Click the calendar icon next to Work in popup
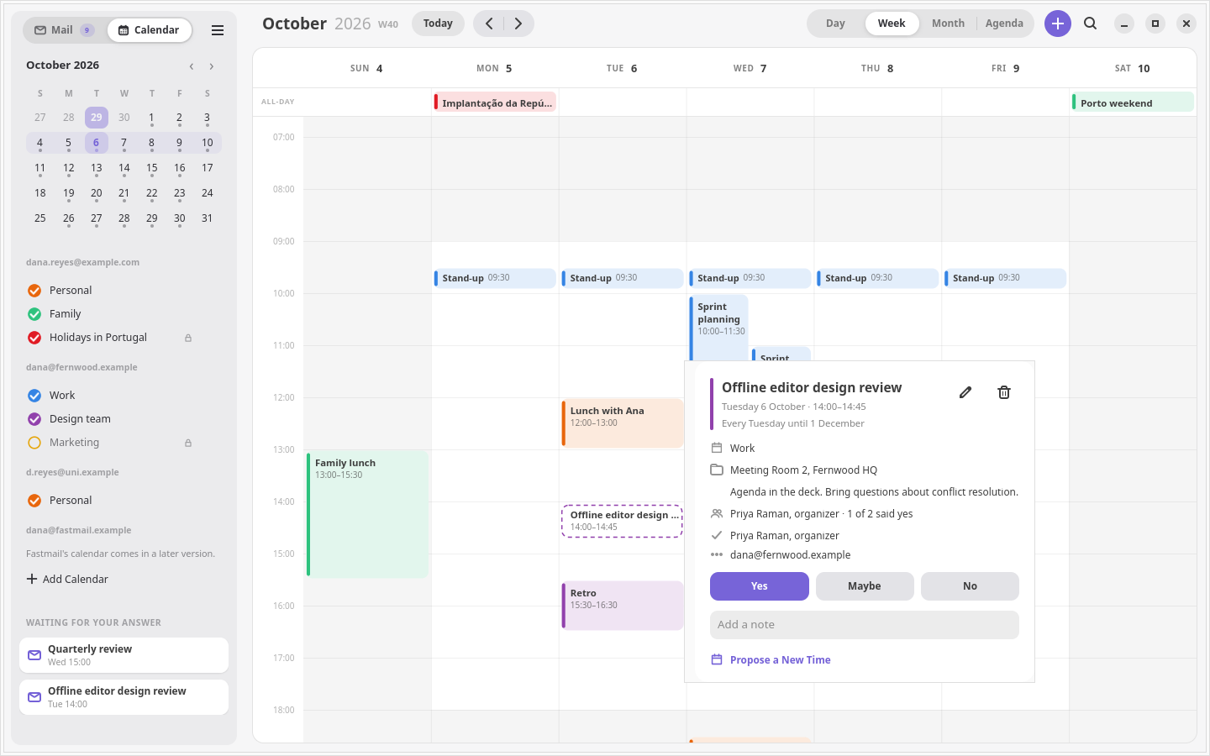This screenshot has width=1210, height=756. point(717,448)
